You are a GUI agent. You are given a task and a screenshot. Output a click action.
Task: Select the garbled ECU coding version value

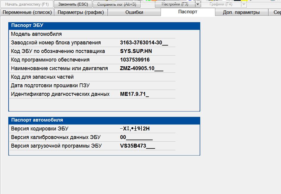(x=135, y=129)
